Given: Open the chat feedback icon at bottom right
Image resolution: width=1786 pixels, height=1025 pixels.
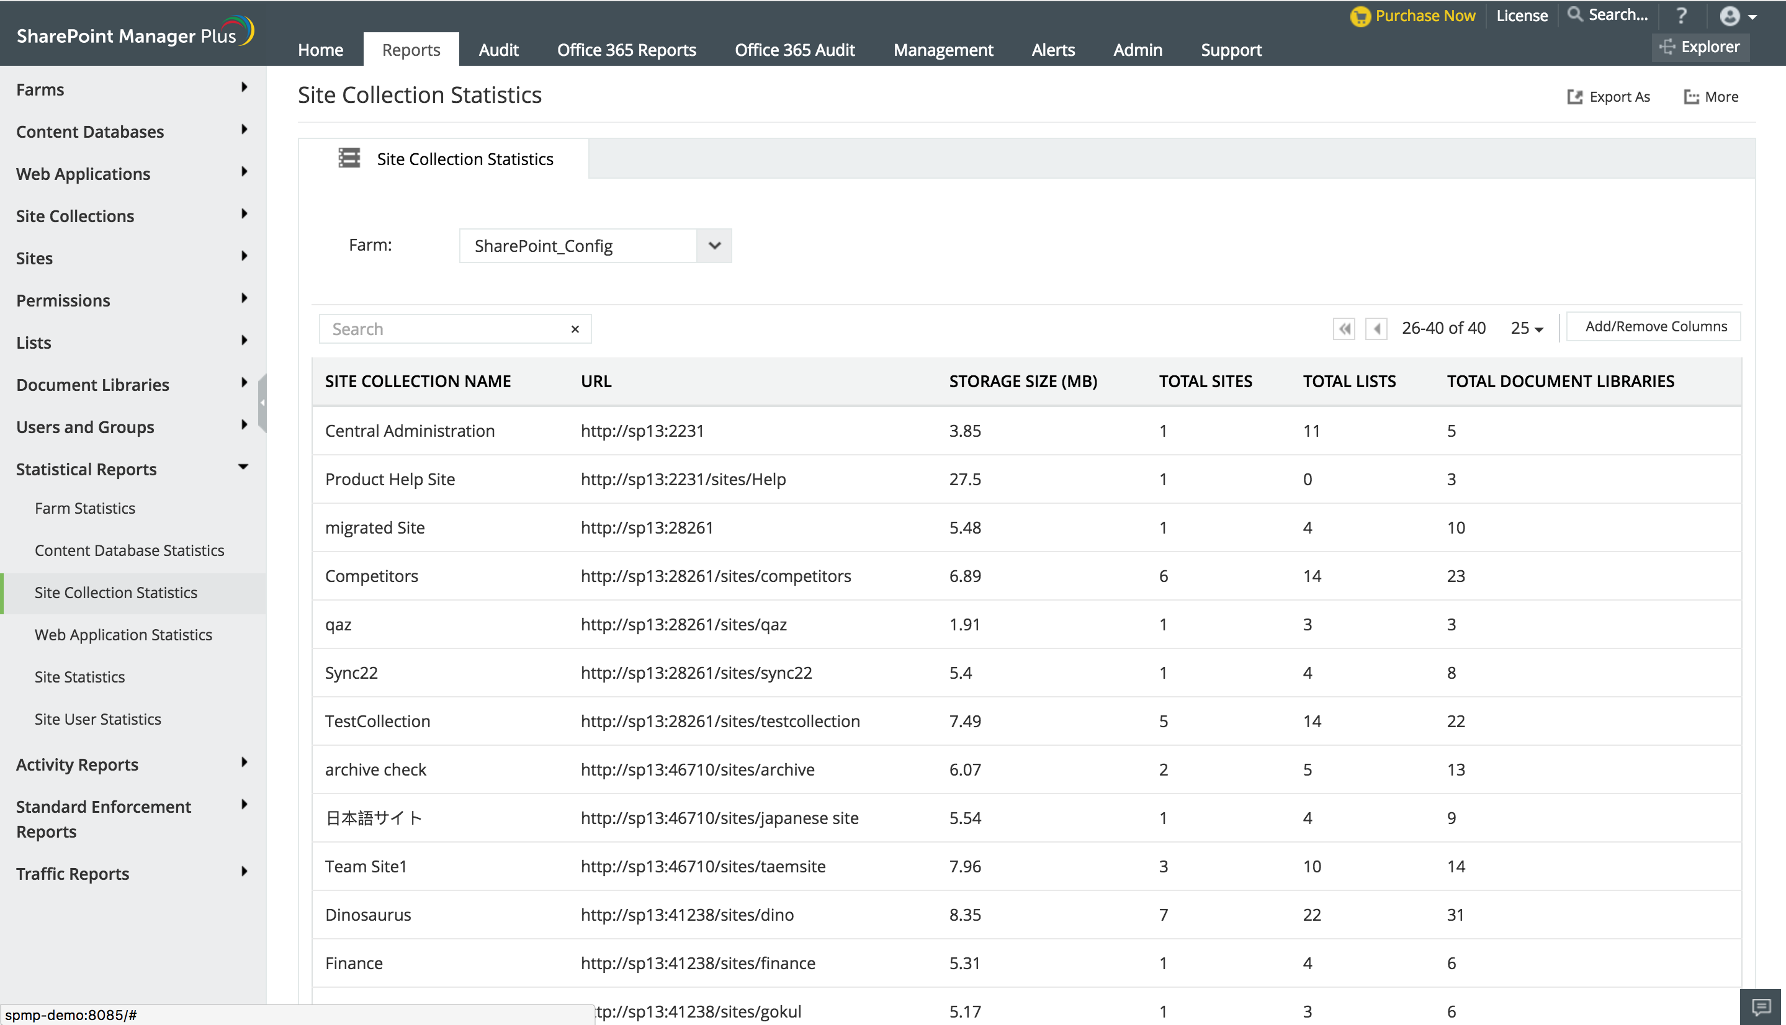Looking at the screenshot, I should pyautogui.click(x=1761, y=1006).
